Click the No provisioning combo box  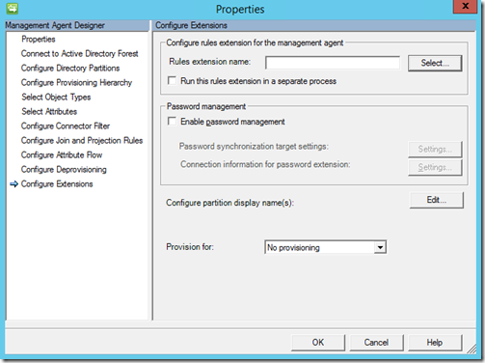coord(325,247)
